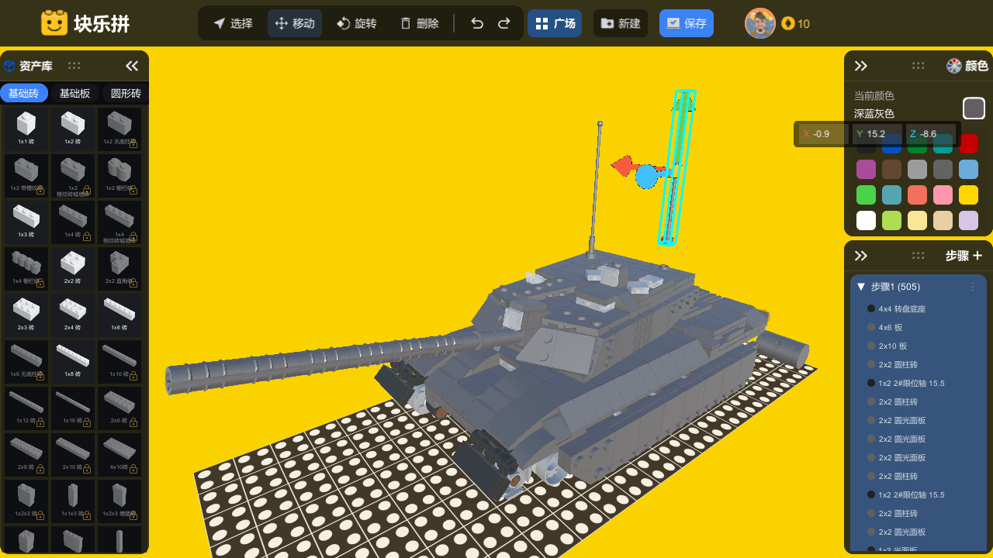
Task: Open 步骤1 options menu
Action: [973, 287]
